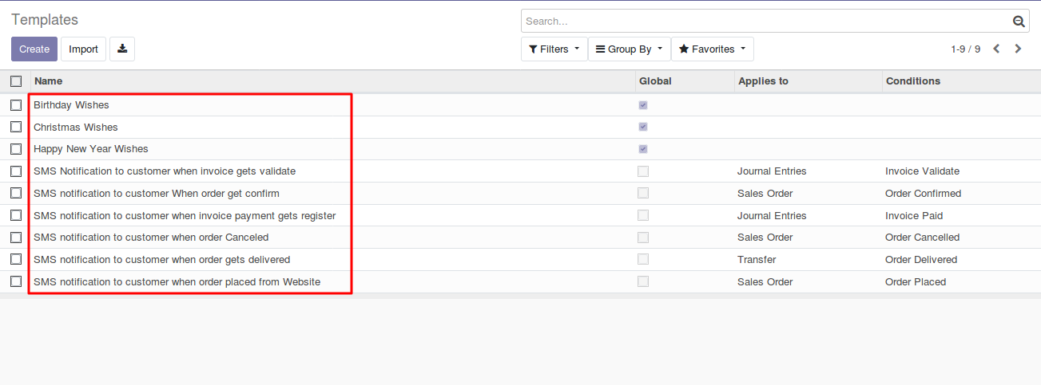Image resolution: width=1041 pixels, height=385 pixels.
Task: Click into the Search field
Action: click(767, 22)
